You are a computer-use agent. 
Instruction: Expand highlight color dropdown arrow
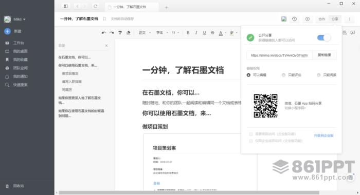[x=237, y=33]
